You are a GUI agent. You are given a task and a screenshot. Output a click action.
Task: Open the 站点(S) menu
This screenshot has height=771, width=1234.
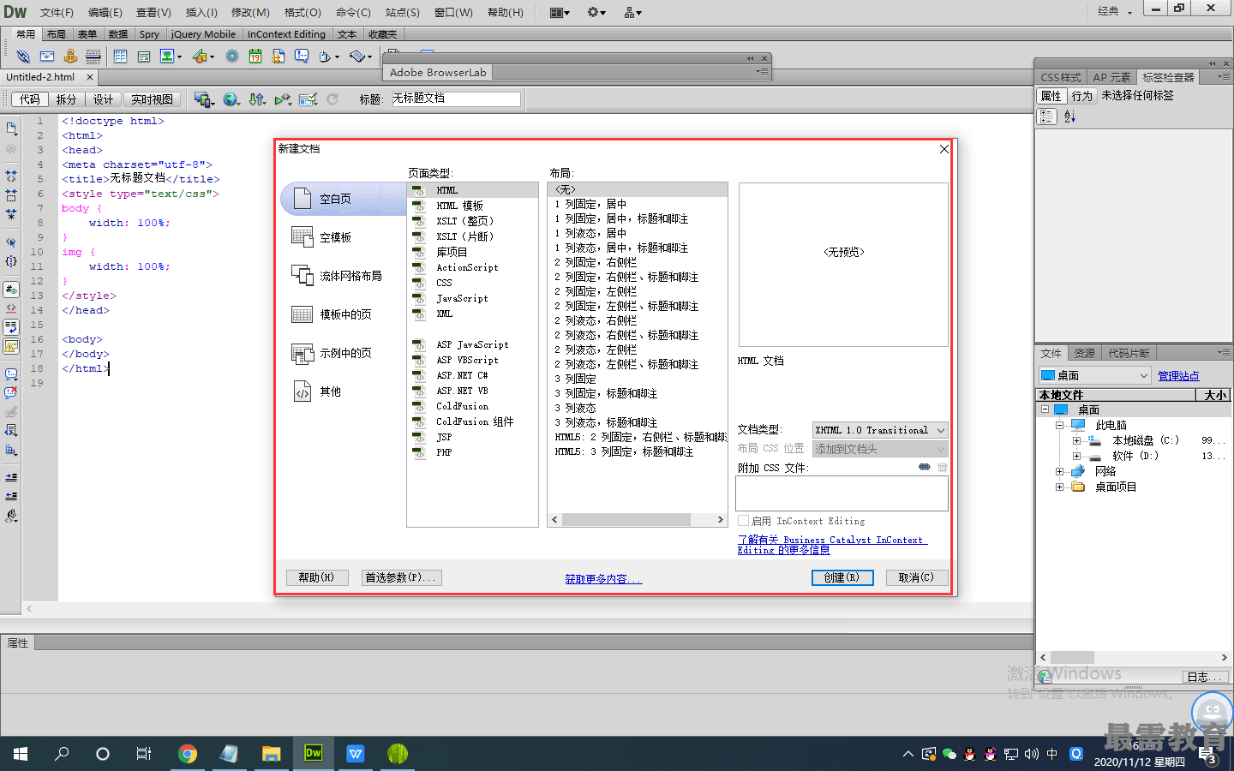(x=403, y=12)
